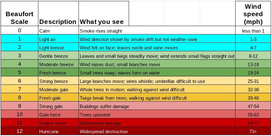Click the green 'Fresh breeze' cell
Screen dimensions: 272x136
pyautogui.click(x=58, y=73)
